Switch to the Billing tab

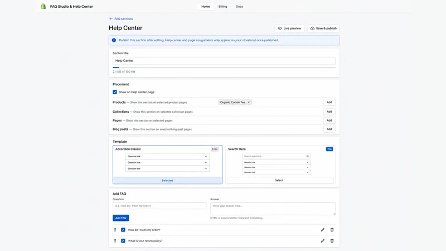[222, 7]
